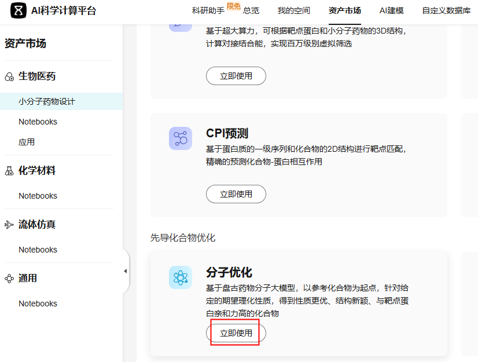The width and height of the screenshot is (478, 362).
Task: Click the AI科学计算平台 hourglass logo icon
Action: click(19, 10)
